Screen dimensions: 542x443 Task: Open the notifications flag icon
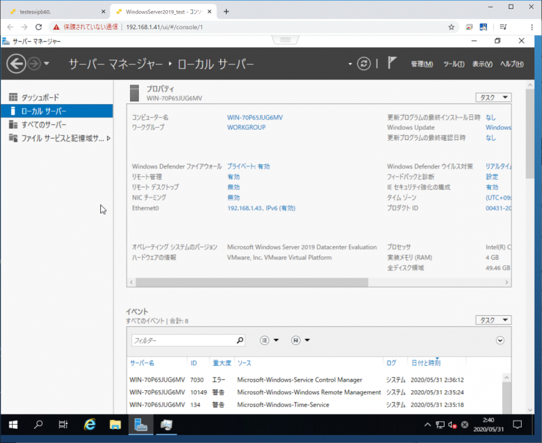pos(392,63)
